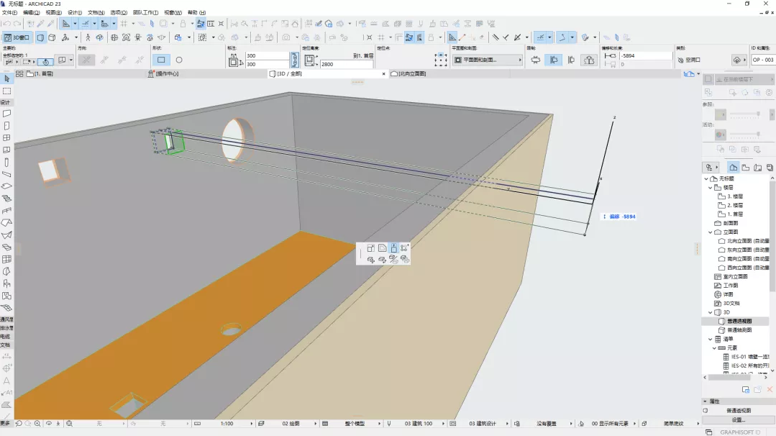776x436 pixels.
Task: Collapse the 立面图 tree node
Action: click(711, 232)
